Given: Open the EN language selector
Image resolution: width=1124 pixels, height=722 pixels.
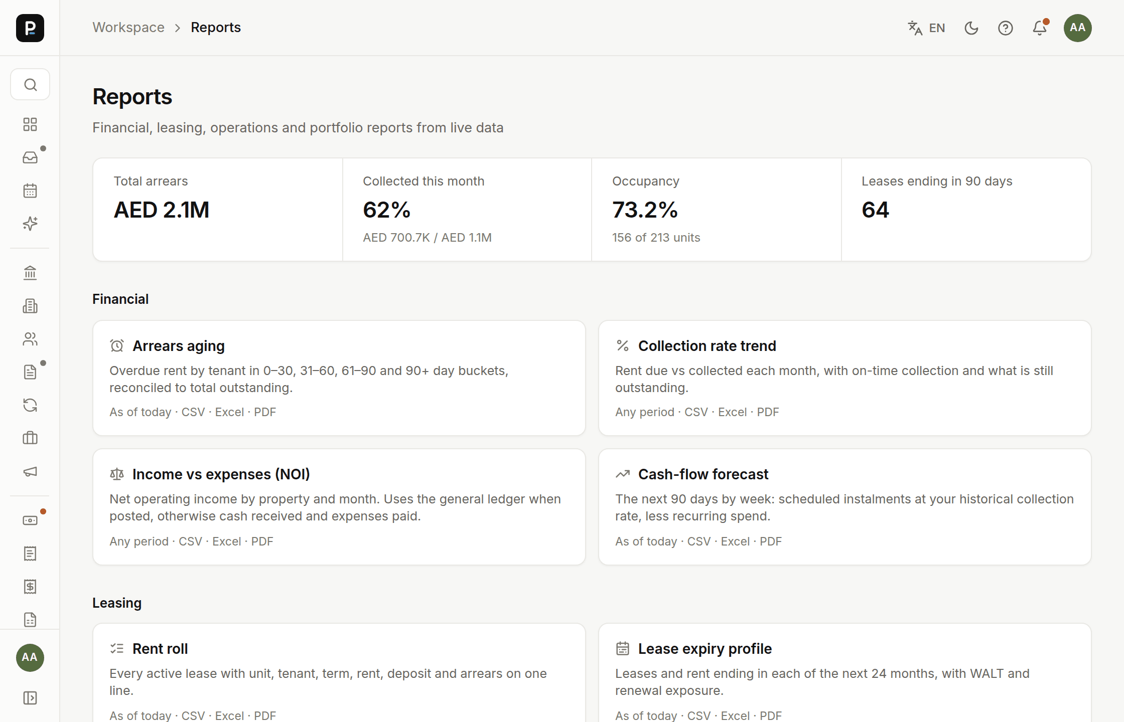Looking at the screenshot, I should (x=926, y=28).
